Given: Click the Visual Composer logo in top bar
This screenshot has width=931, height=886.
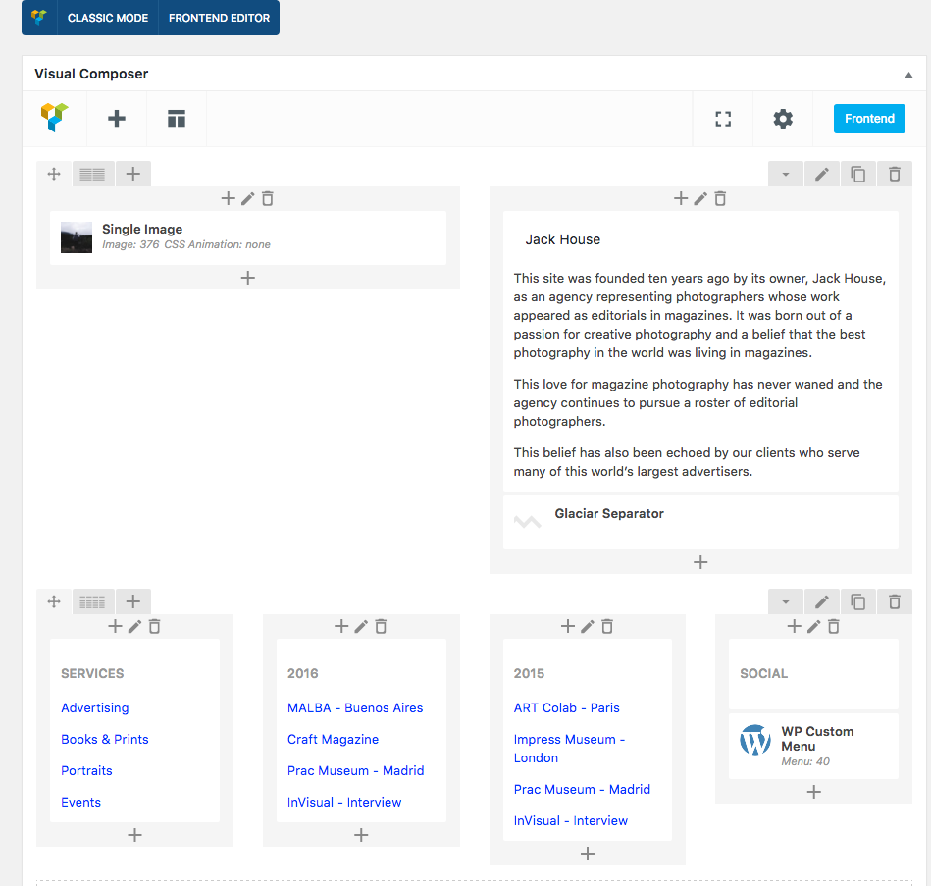Looking at the screenshot, I should [x=39, y=18].
